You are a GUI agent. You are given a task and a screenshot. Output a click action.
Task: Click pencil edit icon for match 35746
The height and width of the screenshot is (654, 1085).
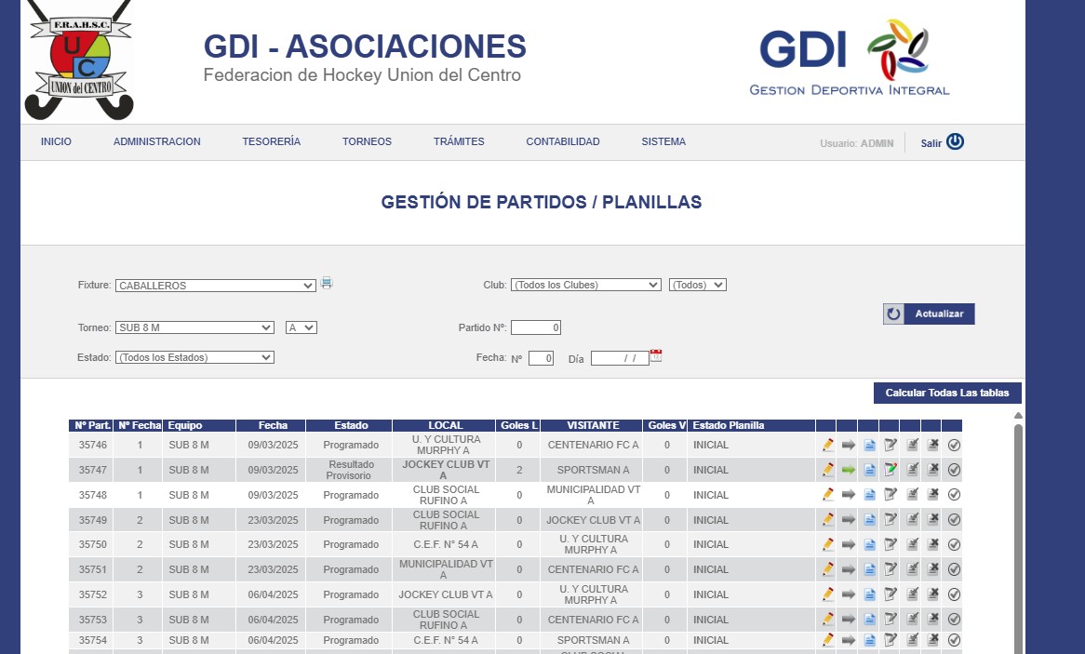click(x=828, y=446)
